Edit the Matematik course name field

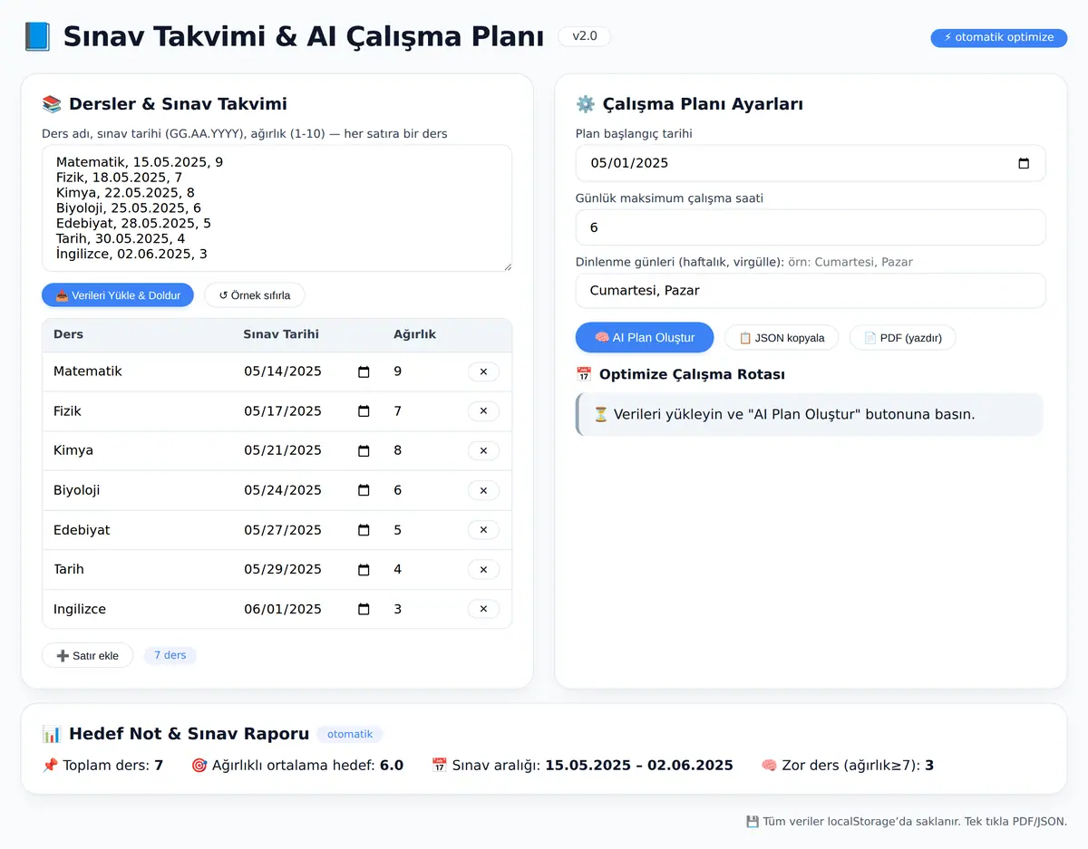140,371
